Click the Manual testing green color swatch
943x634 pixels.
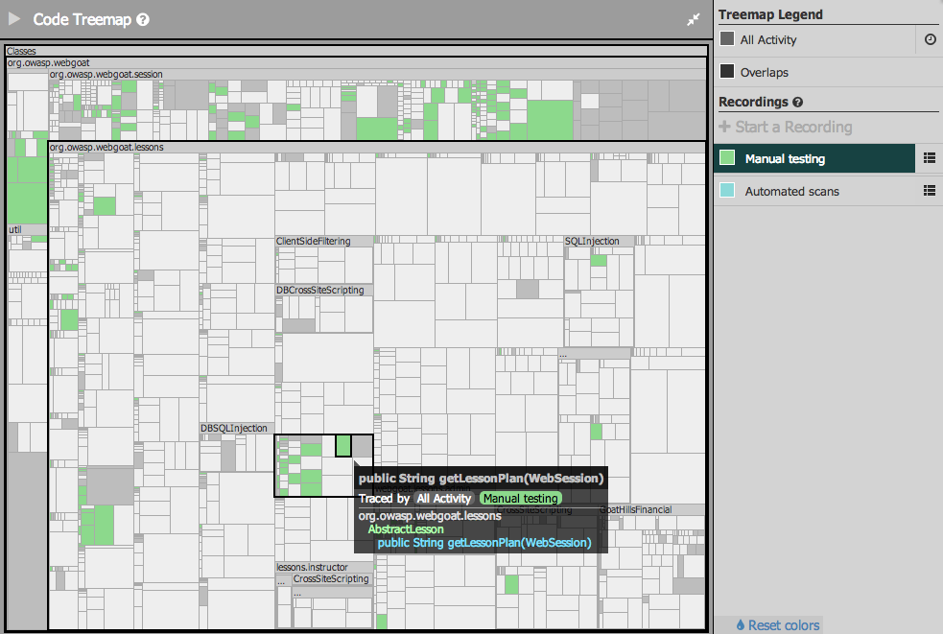click(727, 158)
